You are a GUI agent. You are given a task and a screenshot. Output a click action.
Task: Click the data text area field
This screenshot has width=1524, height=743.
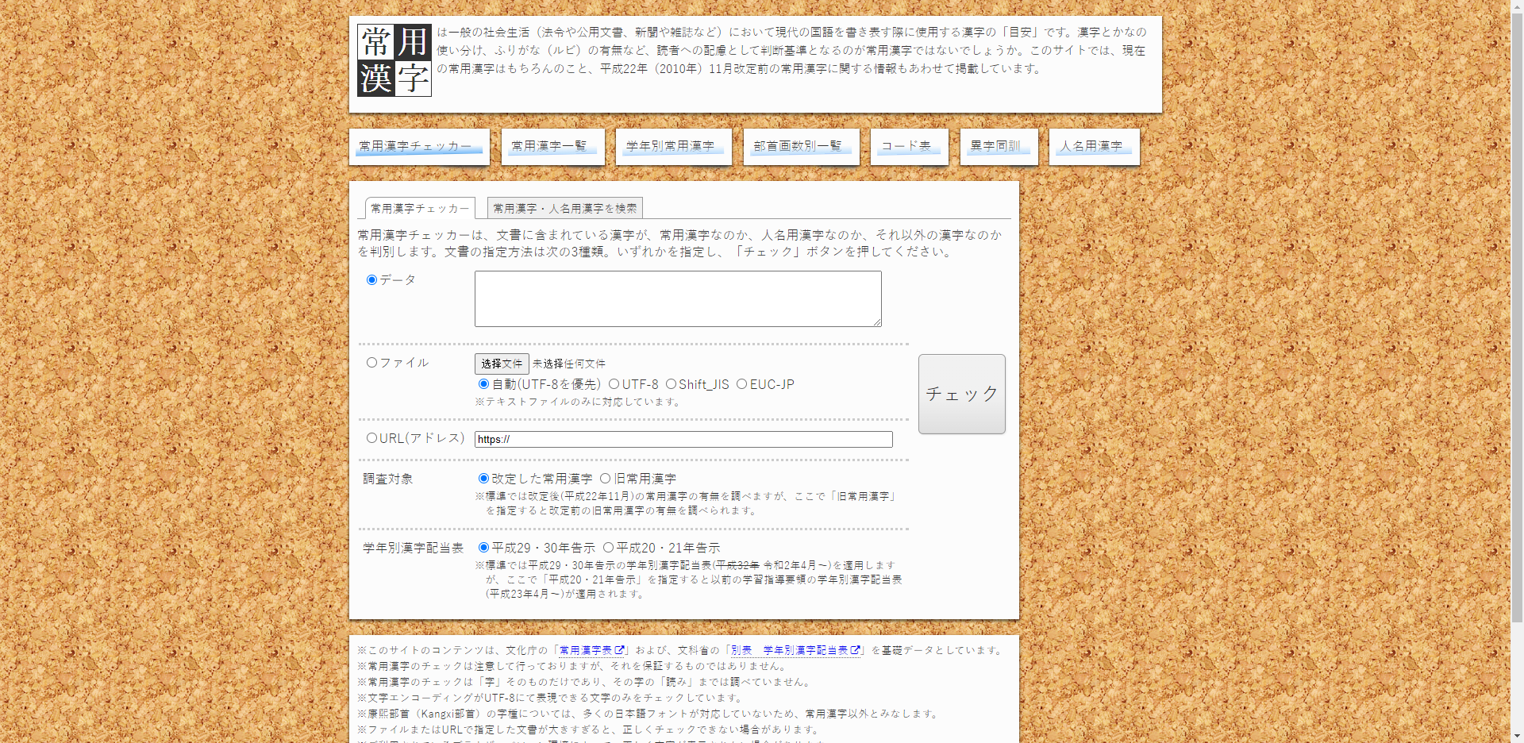pyautogui.click(x=677, y=298)
